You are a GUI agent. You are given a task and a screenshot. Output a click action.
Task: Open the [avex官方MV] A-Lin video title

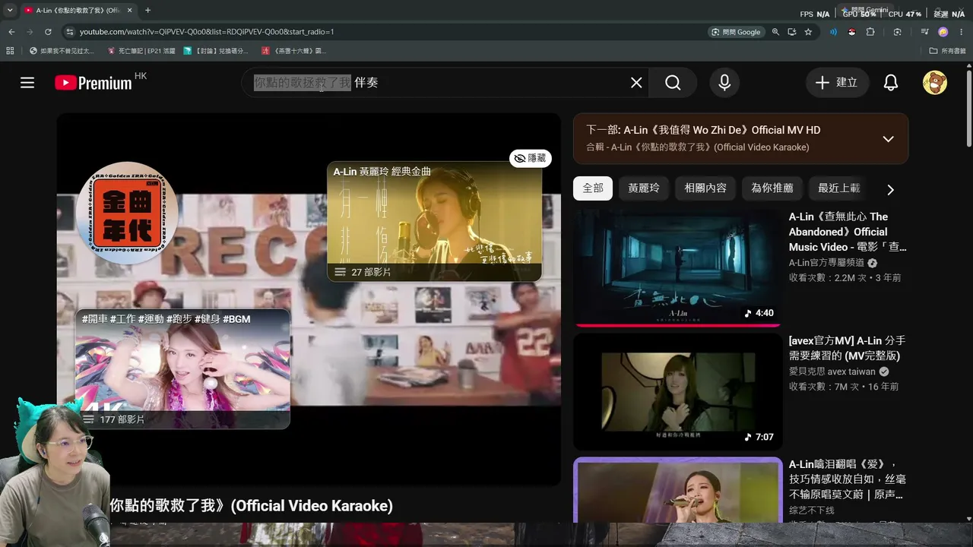[848, 348]
